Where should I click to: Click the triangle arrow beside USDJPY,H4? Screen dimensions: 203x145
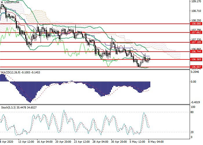(x=2, y=2)
